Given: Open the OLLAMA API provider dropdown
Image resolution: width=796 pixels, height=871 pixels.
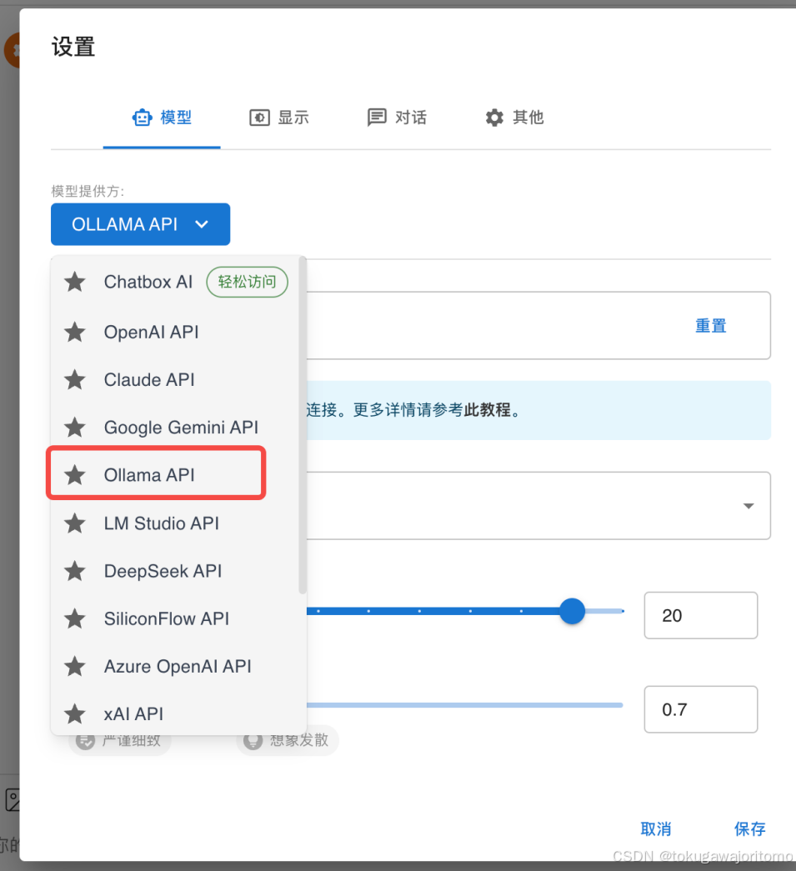Looking at the screenshot, I should tap(141, 224).
